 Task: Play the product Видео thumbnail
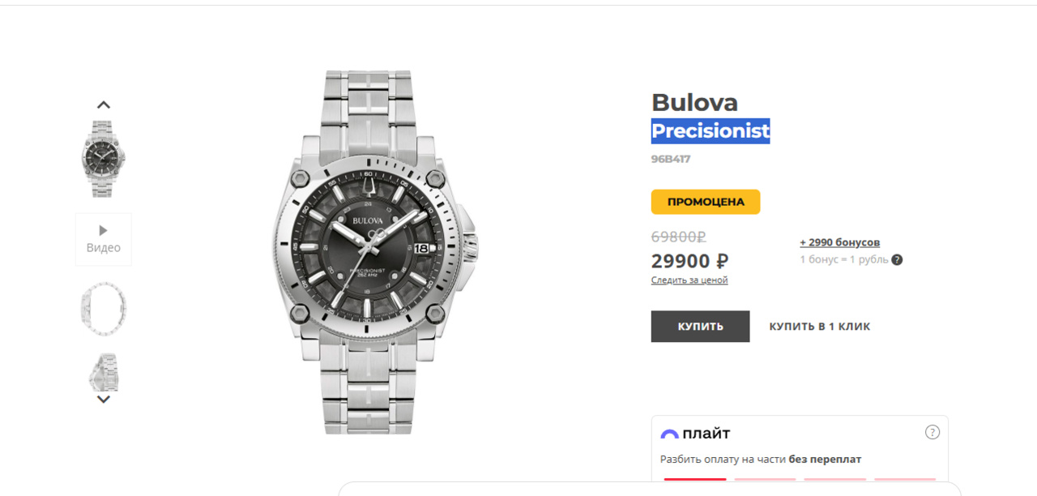pos(103,239)
